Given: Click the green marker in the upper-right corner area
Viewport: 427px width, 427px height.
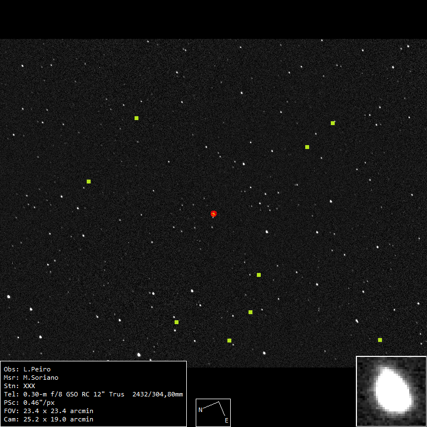Looking at the screenshot, I should [332, 123].
